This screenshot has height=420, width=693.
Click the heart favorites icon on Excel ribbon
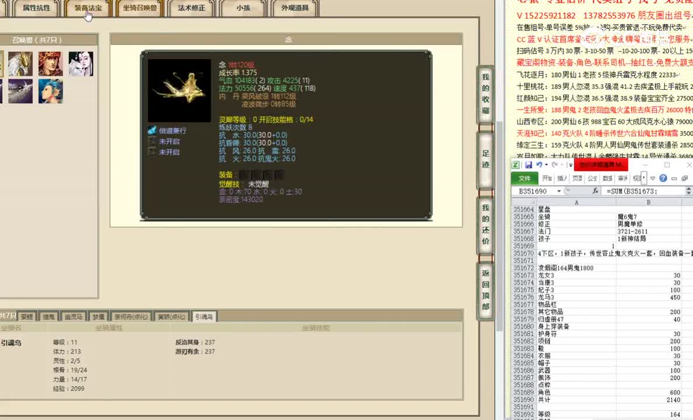pos(652,178)
